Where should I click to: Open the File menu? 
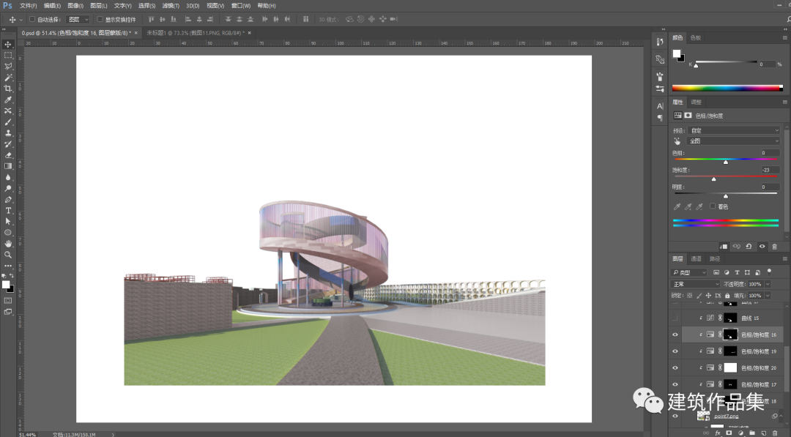click(29, 6)
